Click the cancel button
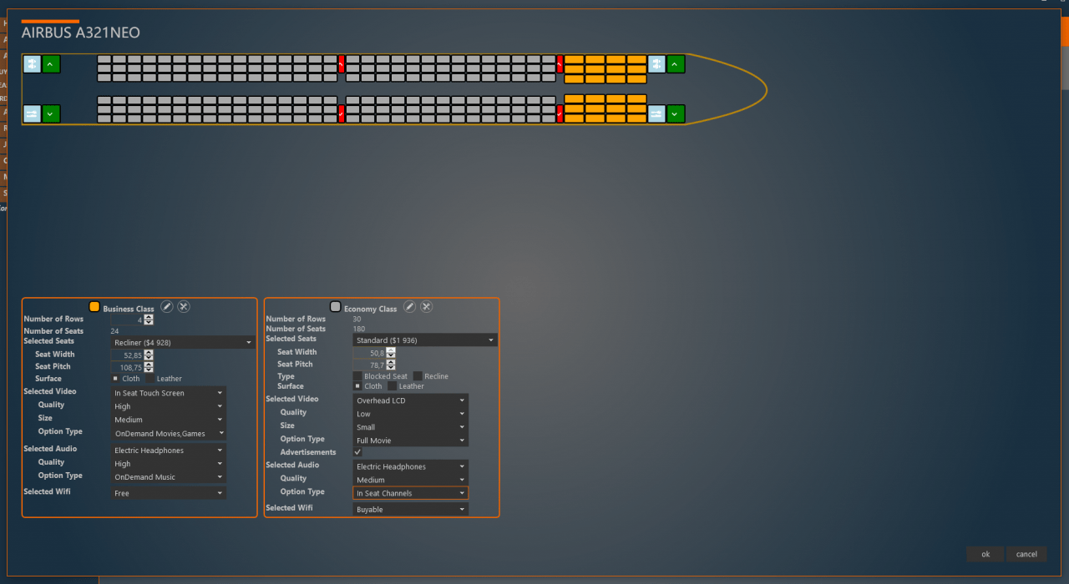1069x584 pixels. tap(1026, 554)
